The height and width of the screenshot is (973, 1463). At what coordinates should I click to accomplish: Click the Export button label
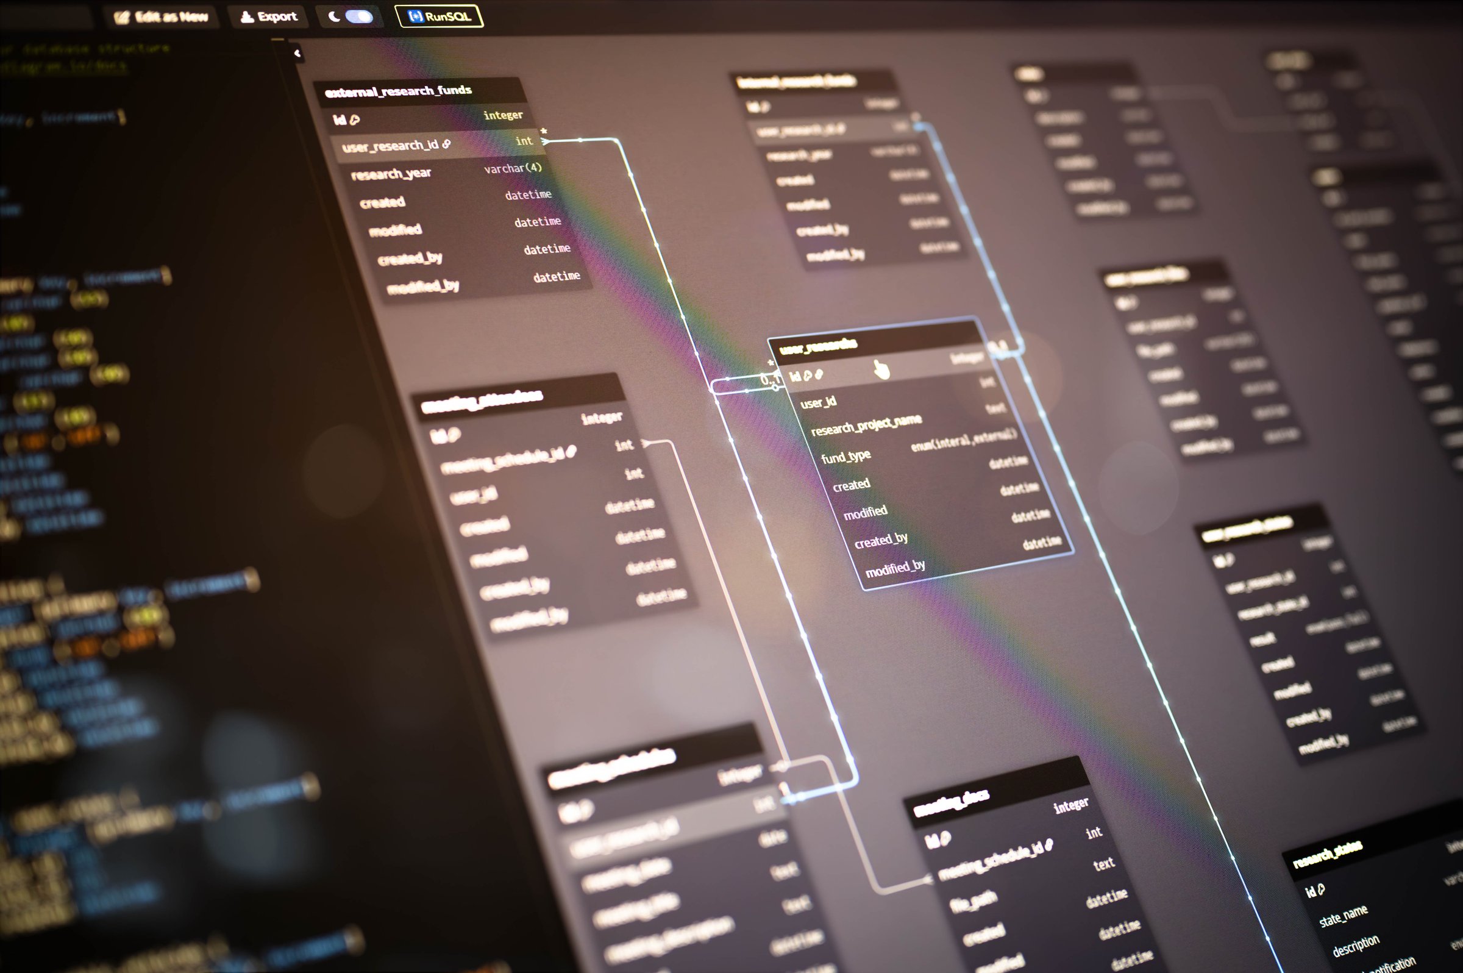[274, 16]
